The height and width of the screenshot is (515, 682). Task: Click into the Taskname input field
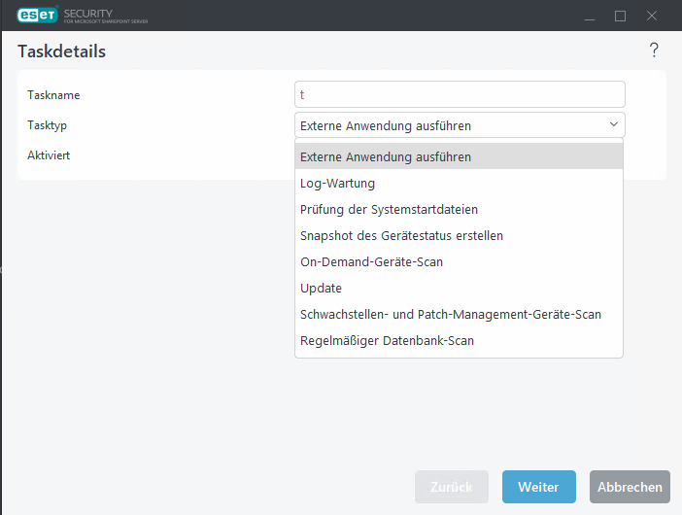pos(460,94)
